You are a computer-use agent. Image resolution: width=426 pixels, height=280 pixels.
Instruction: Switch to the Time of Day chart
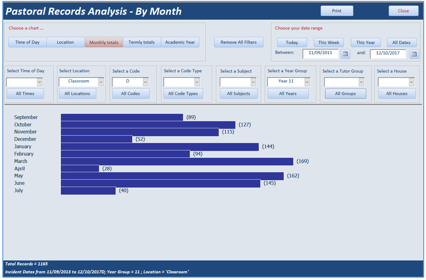(28, 42)
